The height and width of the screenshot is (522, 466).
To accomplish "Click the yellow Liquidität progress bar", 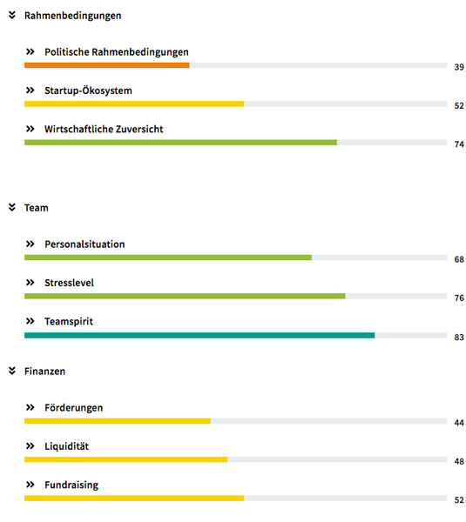I will (125, 459).
